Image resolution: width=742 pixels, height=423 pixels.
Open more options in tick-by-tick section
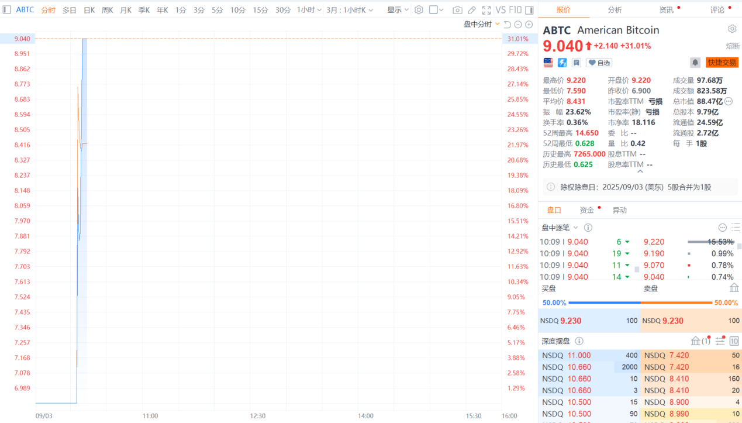(x=723, y=228)
